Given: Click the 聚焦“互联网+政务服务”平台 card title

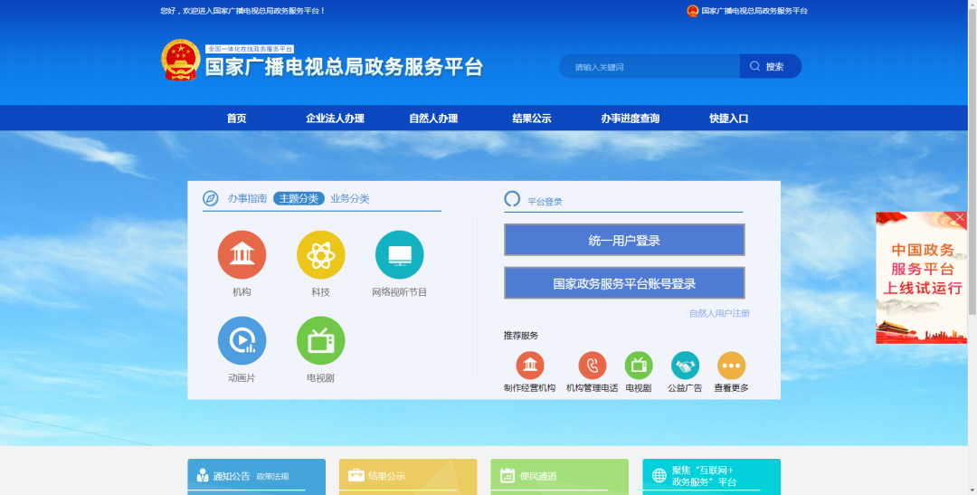Looking at the screenshot, I should pyautogui.click(x=704, y=476).
